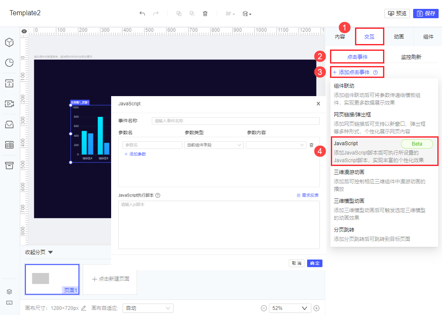Open the 3D cube components sidebar icon
Screen dimensions: 442x315
tap(9, 42)
